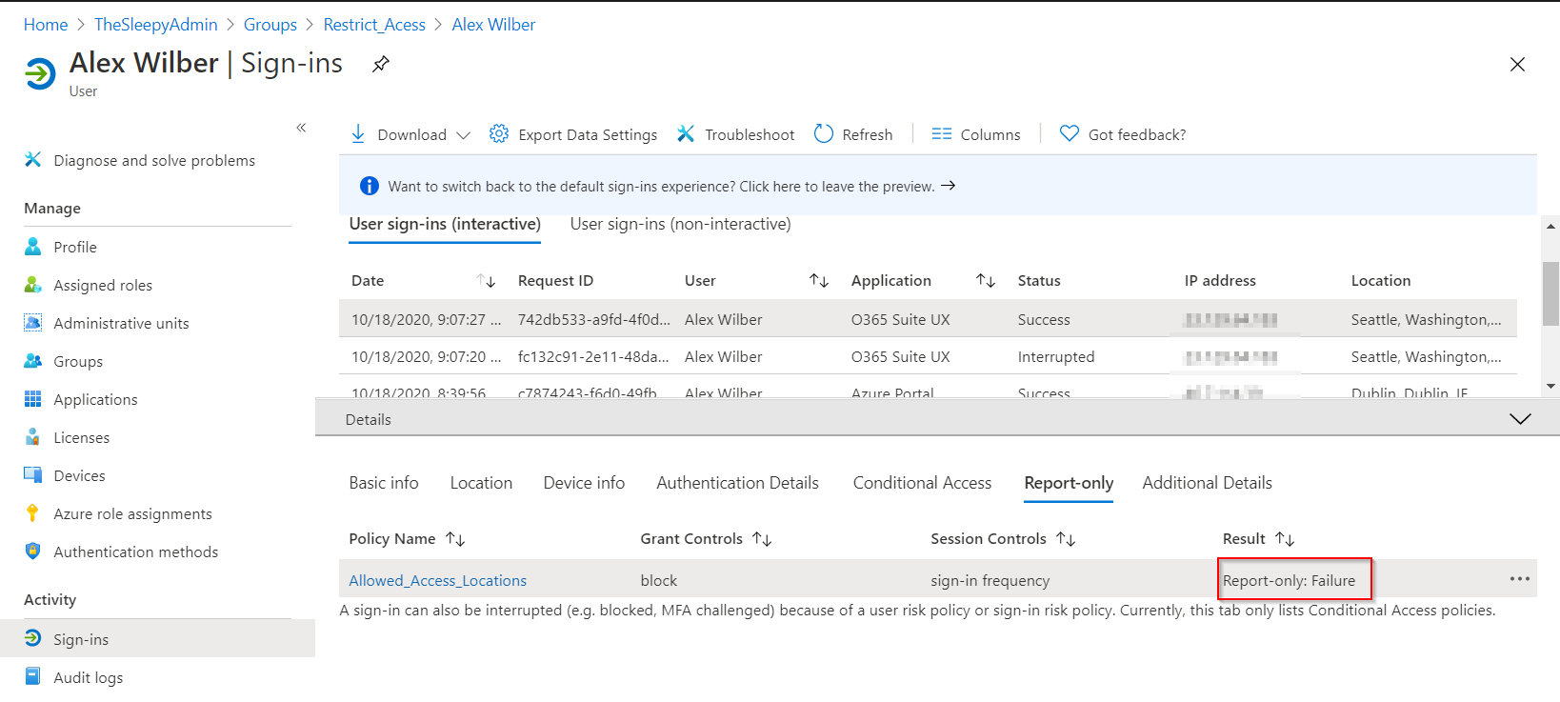Image resolution: width=1560 pixels, height=702 pixels.
Task: Click the Got feedback heart icon
Action: (x=1070, y=134)
